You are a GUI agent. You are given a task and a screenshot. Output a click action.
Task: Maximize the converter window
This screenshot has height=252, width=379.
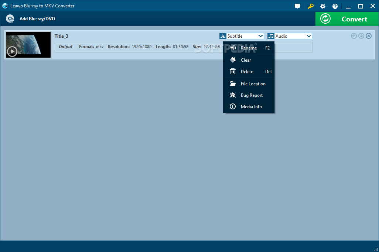tap(361, 6)
